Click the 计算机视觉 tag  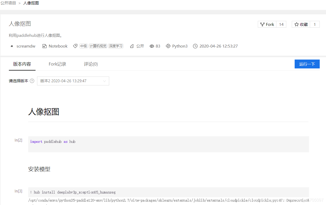pyautogui.click(x=98, y=46)
